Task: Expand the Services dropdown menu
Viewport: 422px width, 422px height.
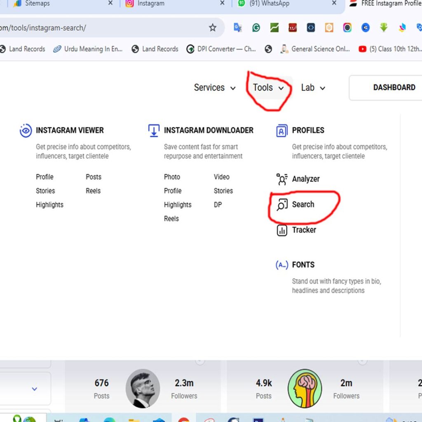Action: pos(215,88)
